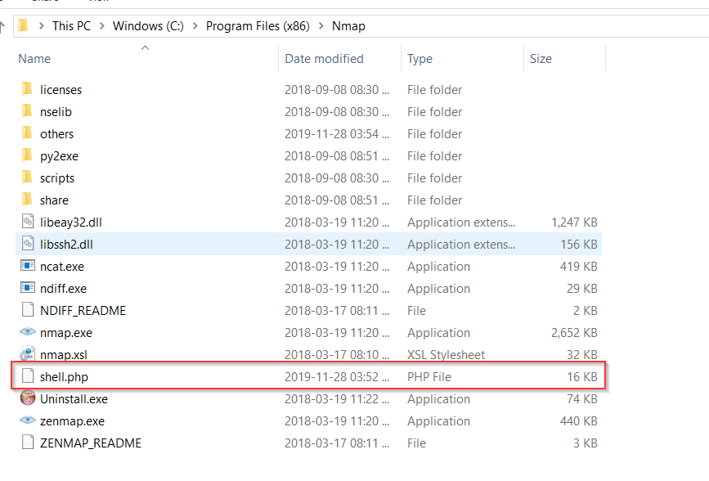Viewport: 709px width, 481px height.
Task: Open chevron before Nmap in address bar
Action: tap(321, 26)
